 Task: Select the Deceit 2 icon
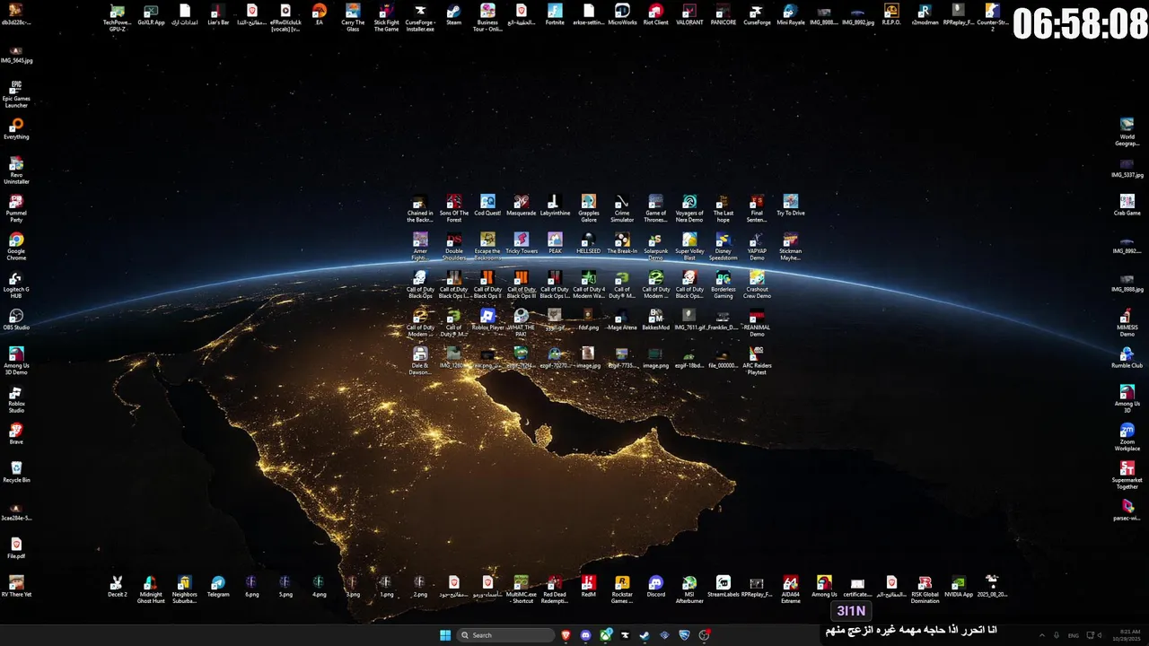(x=117, y=586)
